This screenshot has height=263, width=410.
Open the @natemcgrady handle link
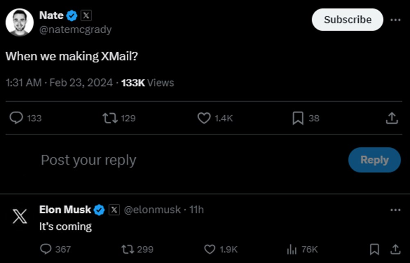75,30
